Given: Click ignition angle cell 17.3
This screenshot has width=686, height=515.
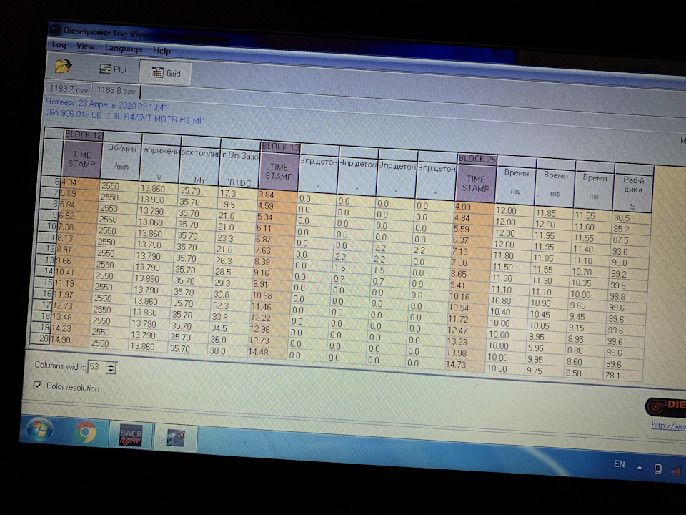Looking at the screenshot, I should (x=239, y=194).
